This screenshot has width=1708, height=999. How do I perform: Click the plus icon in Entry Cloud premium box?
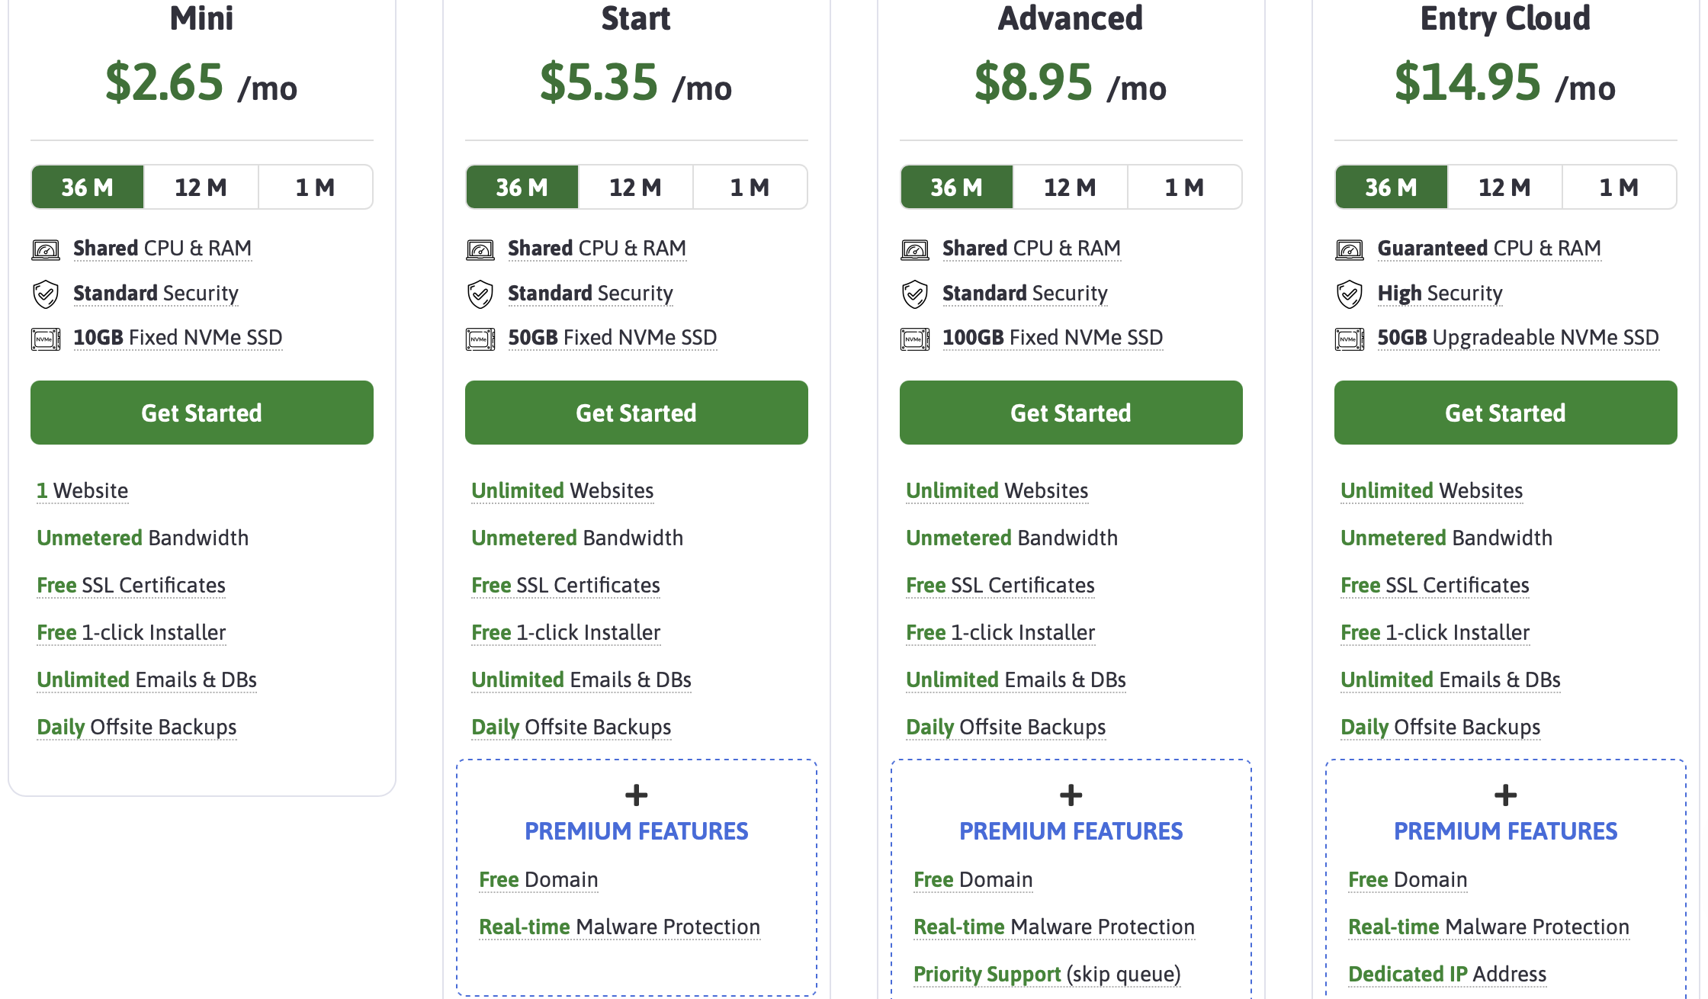click(1506, 795)
